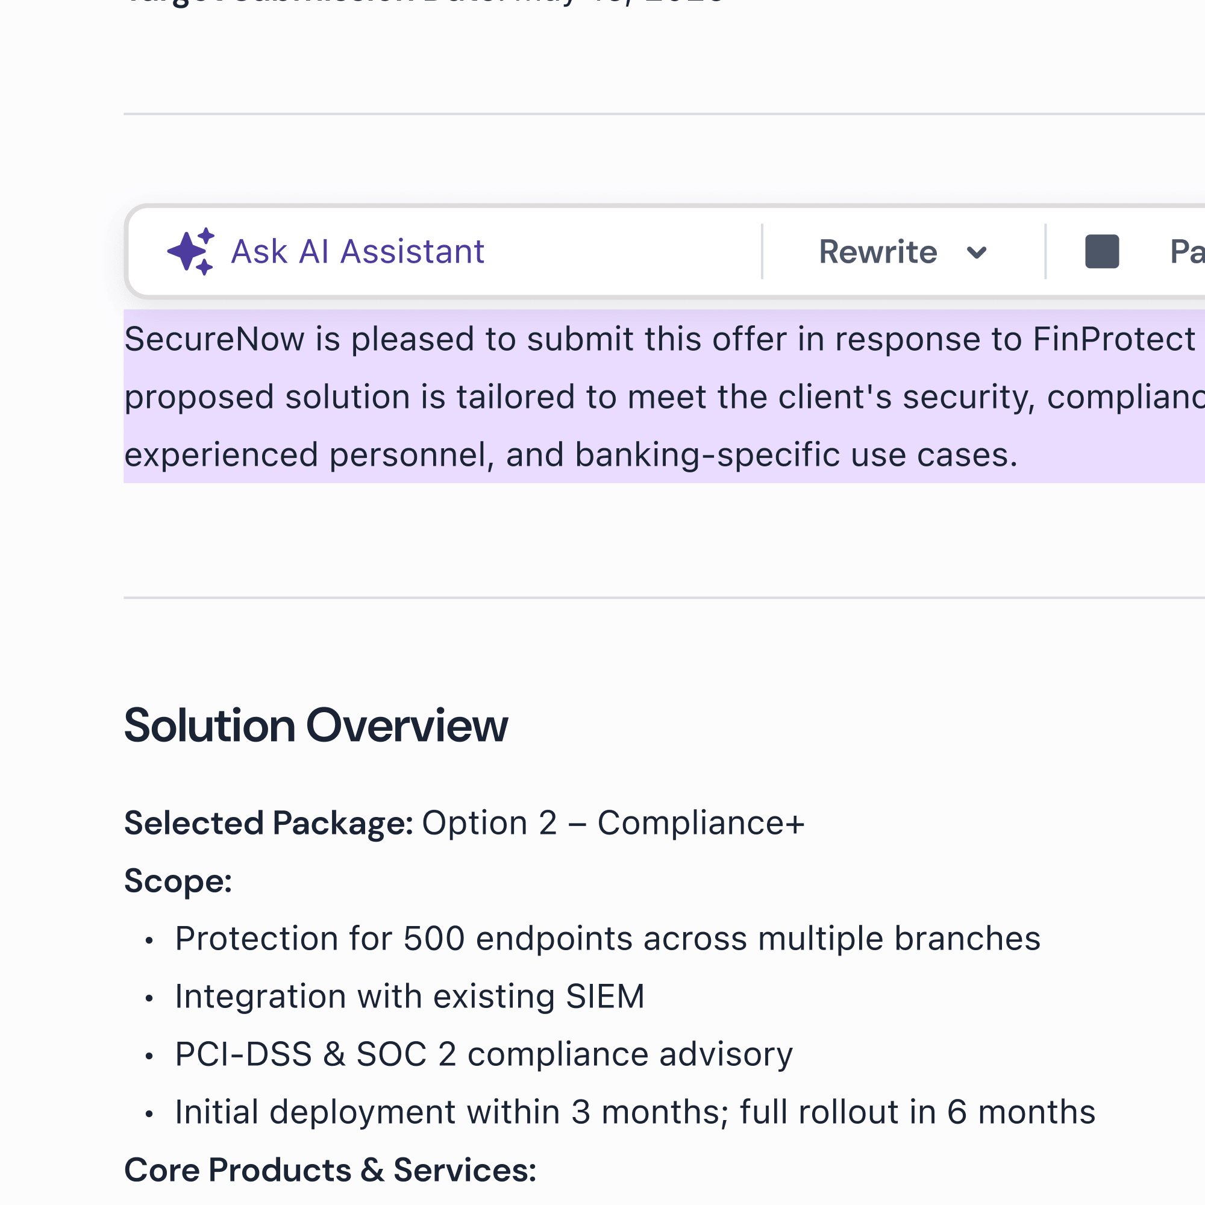The image size is (1205, 1205).
Task: Click the purple AI sparkle icon
Action: (x=191, y=251)
